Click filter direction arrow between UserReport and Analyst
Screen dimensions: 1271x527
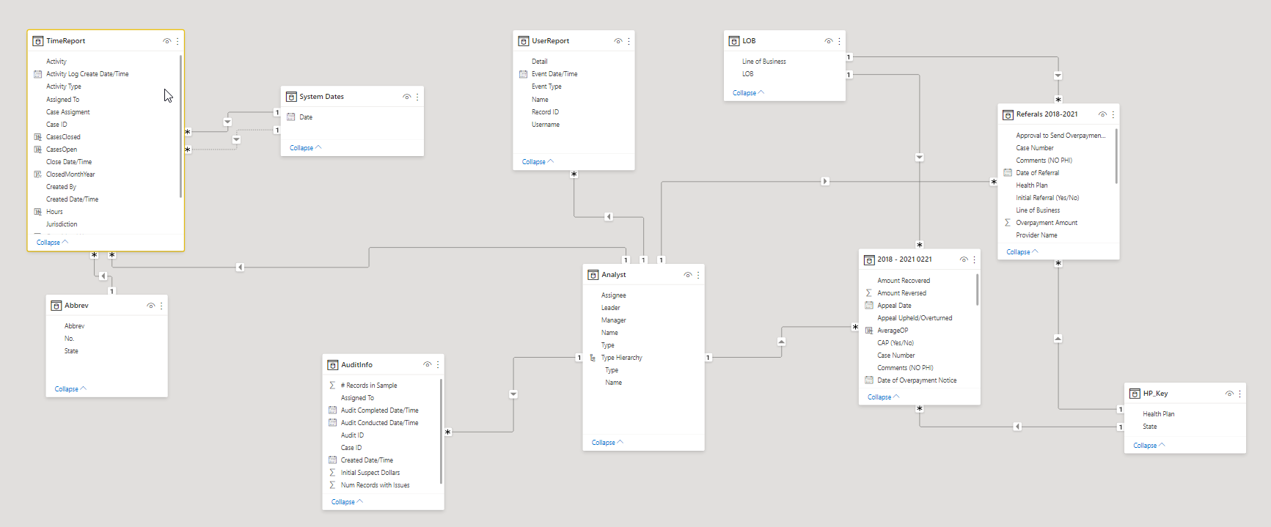(609, 217)
